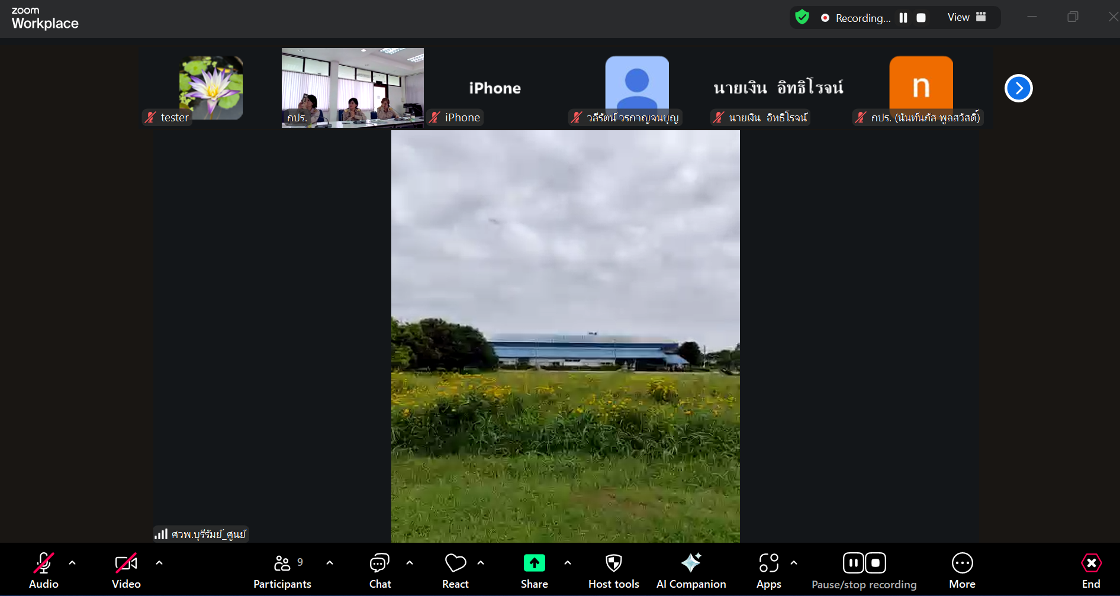Open the Chat panel
The height and width of the screenshot is (596, 1120).
tap(380, 571)
